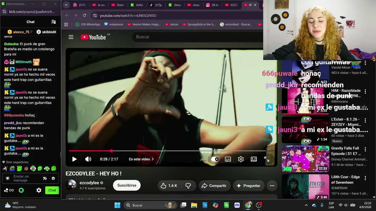
Task: Open the Kick emoji picker smiley
Action: (x=53, y=178)
